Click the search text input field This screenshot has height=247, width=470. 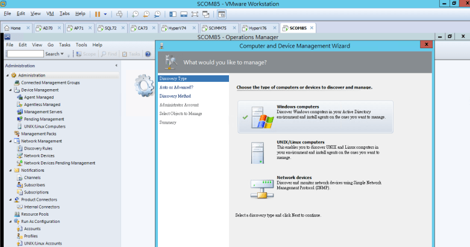point(24,54)
